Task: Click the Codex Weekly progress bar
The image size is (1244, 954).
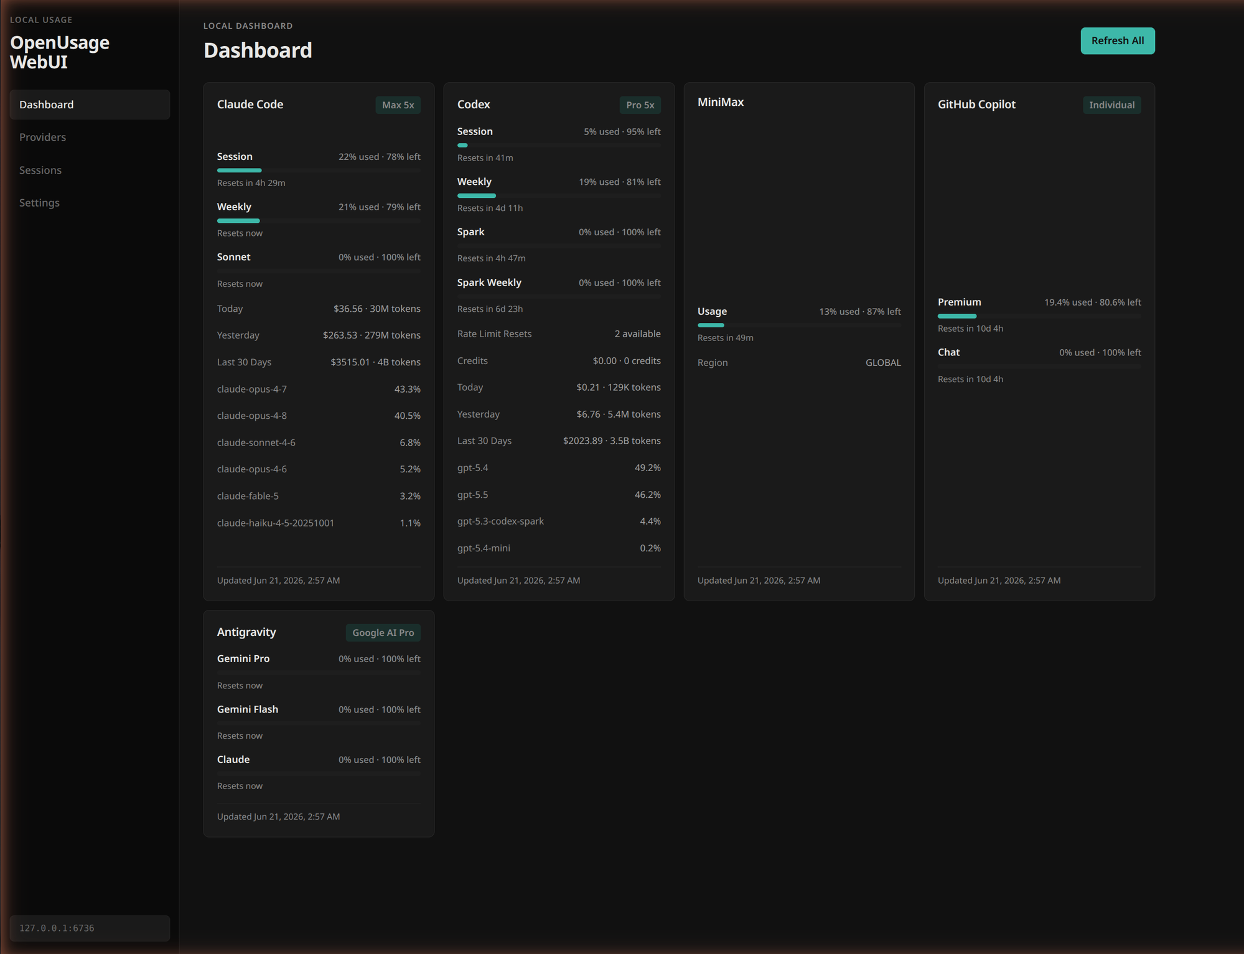Action: pos(559,195)
